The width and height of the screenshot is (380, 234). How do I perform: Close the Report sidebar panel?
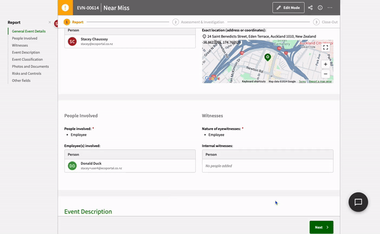pyautogui.click(x=49, y=22)
